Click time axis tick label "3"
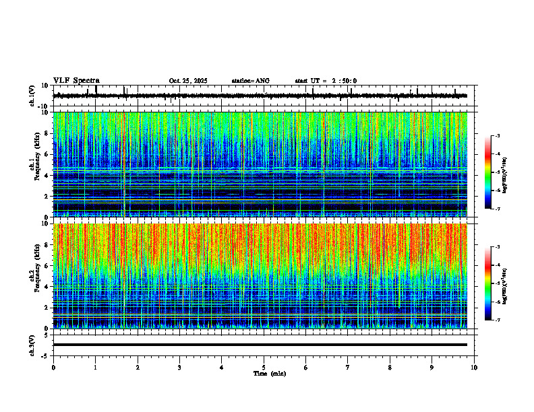Screen dimensions: 534x412 click(x=179, y=368)
